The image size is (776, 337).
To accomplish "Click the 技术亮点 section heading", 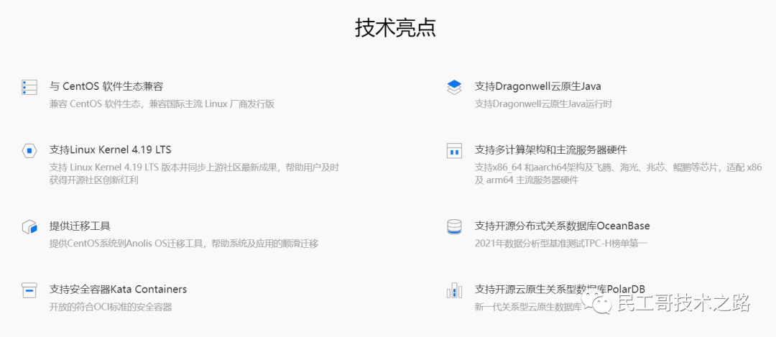I will (395, 28).
